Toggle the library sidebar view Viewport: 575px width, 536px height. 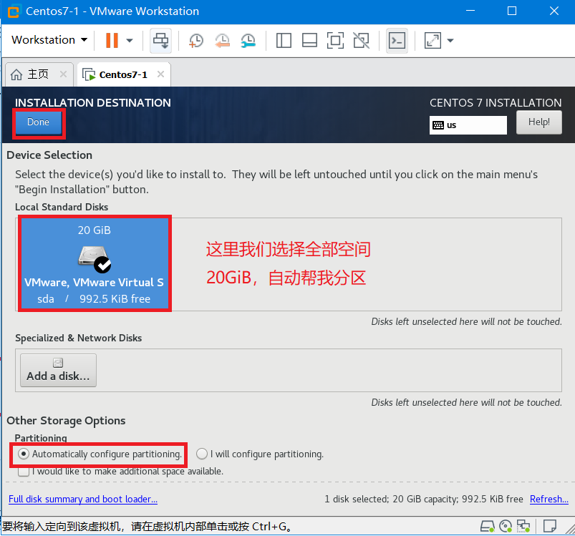284,40
